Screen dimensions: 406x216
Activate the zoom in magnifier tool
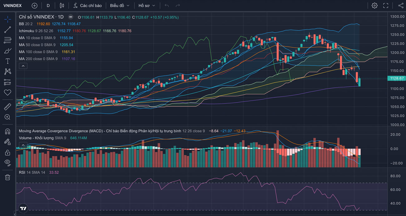pyautogui.click(x=7, y=117)
